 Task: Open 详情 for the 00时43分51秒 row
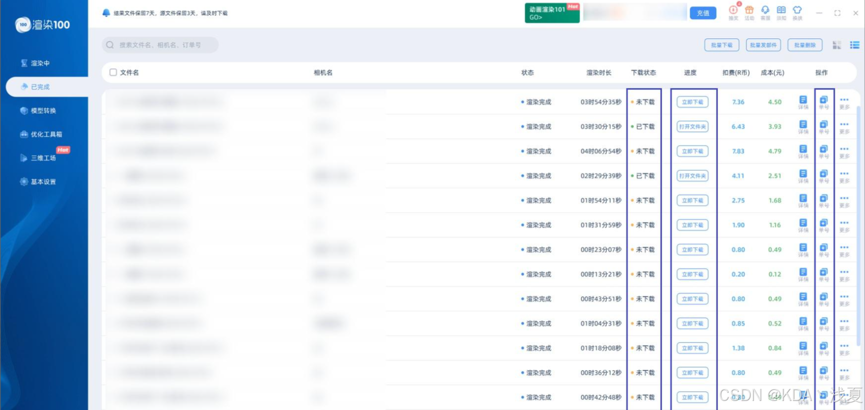coord(803,299)
